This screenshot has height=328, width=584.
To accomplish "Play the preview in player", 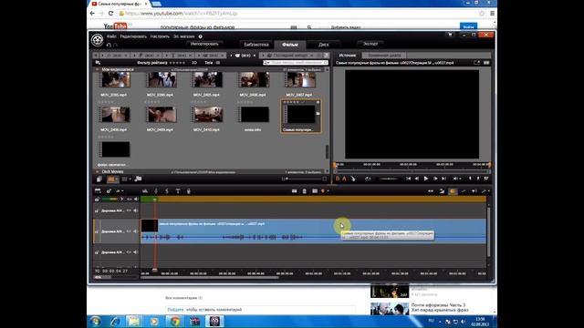I will click(x=426, y=179).
